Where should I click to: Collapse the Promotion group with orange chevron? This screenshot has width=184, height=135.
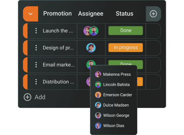click(30, 14)
